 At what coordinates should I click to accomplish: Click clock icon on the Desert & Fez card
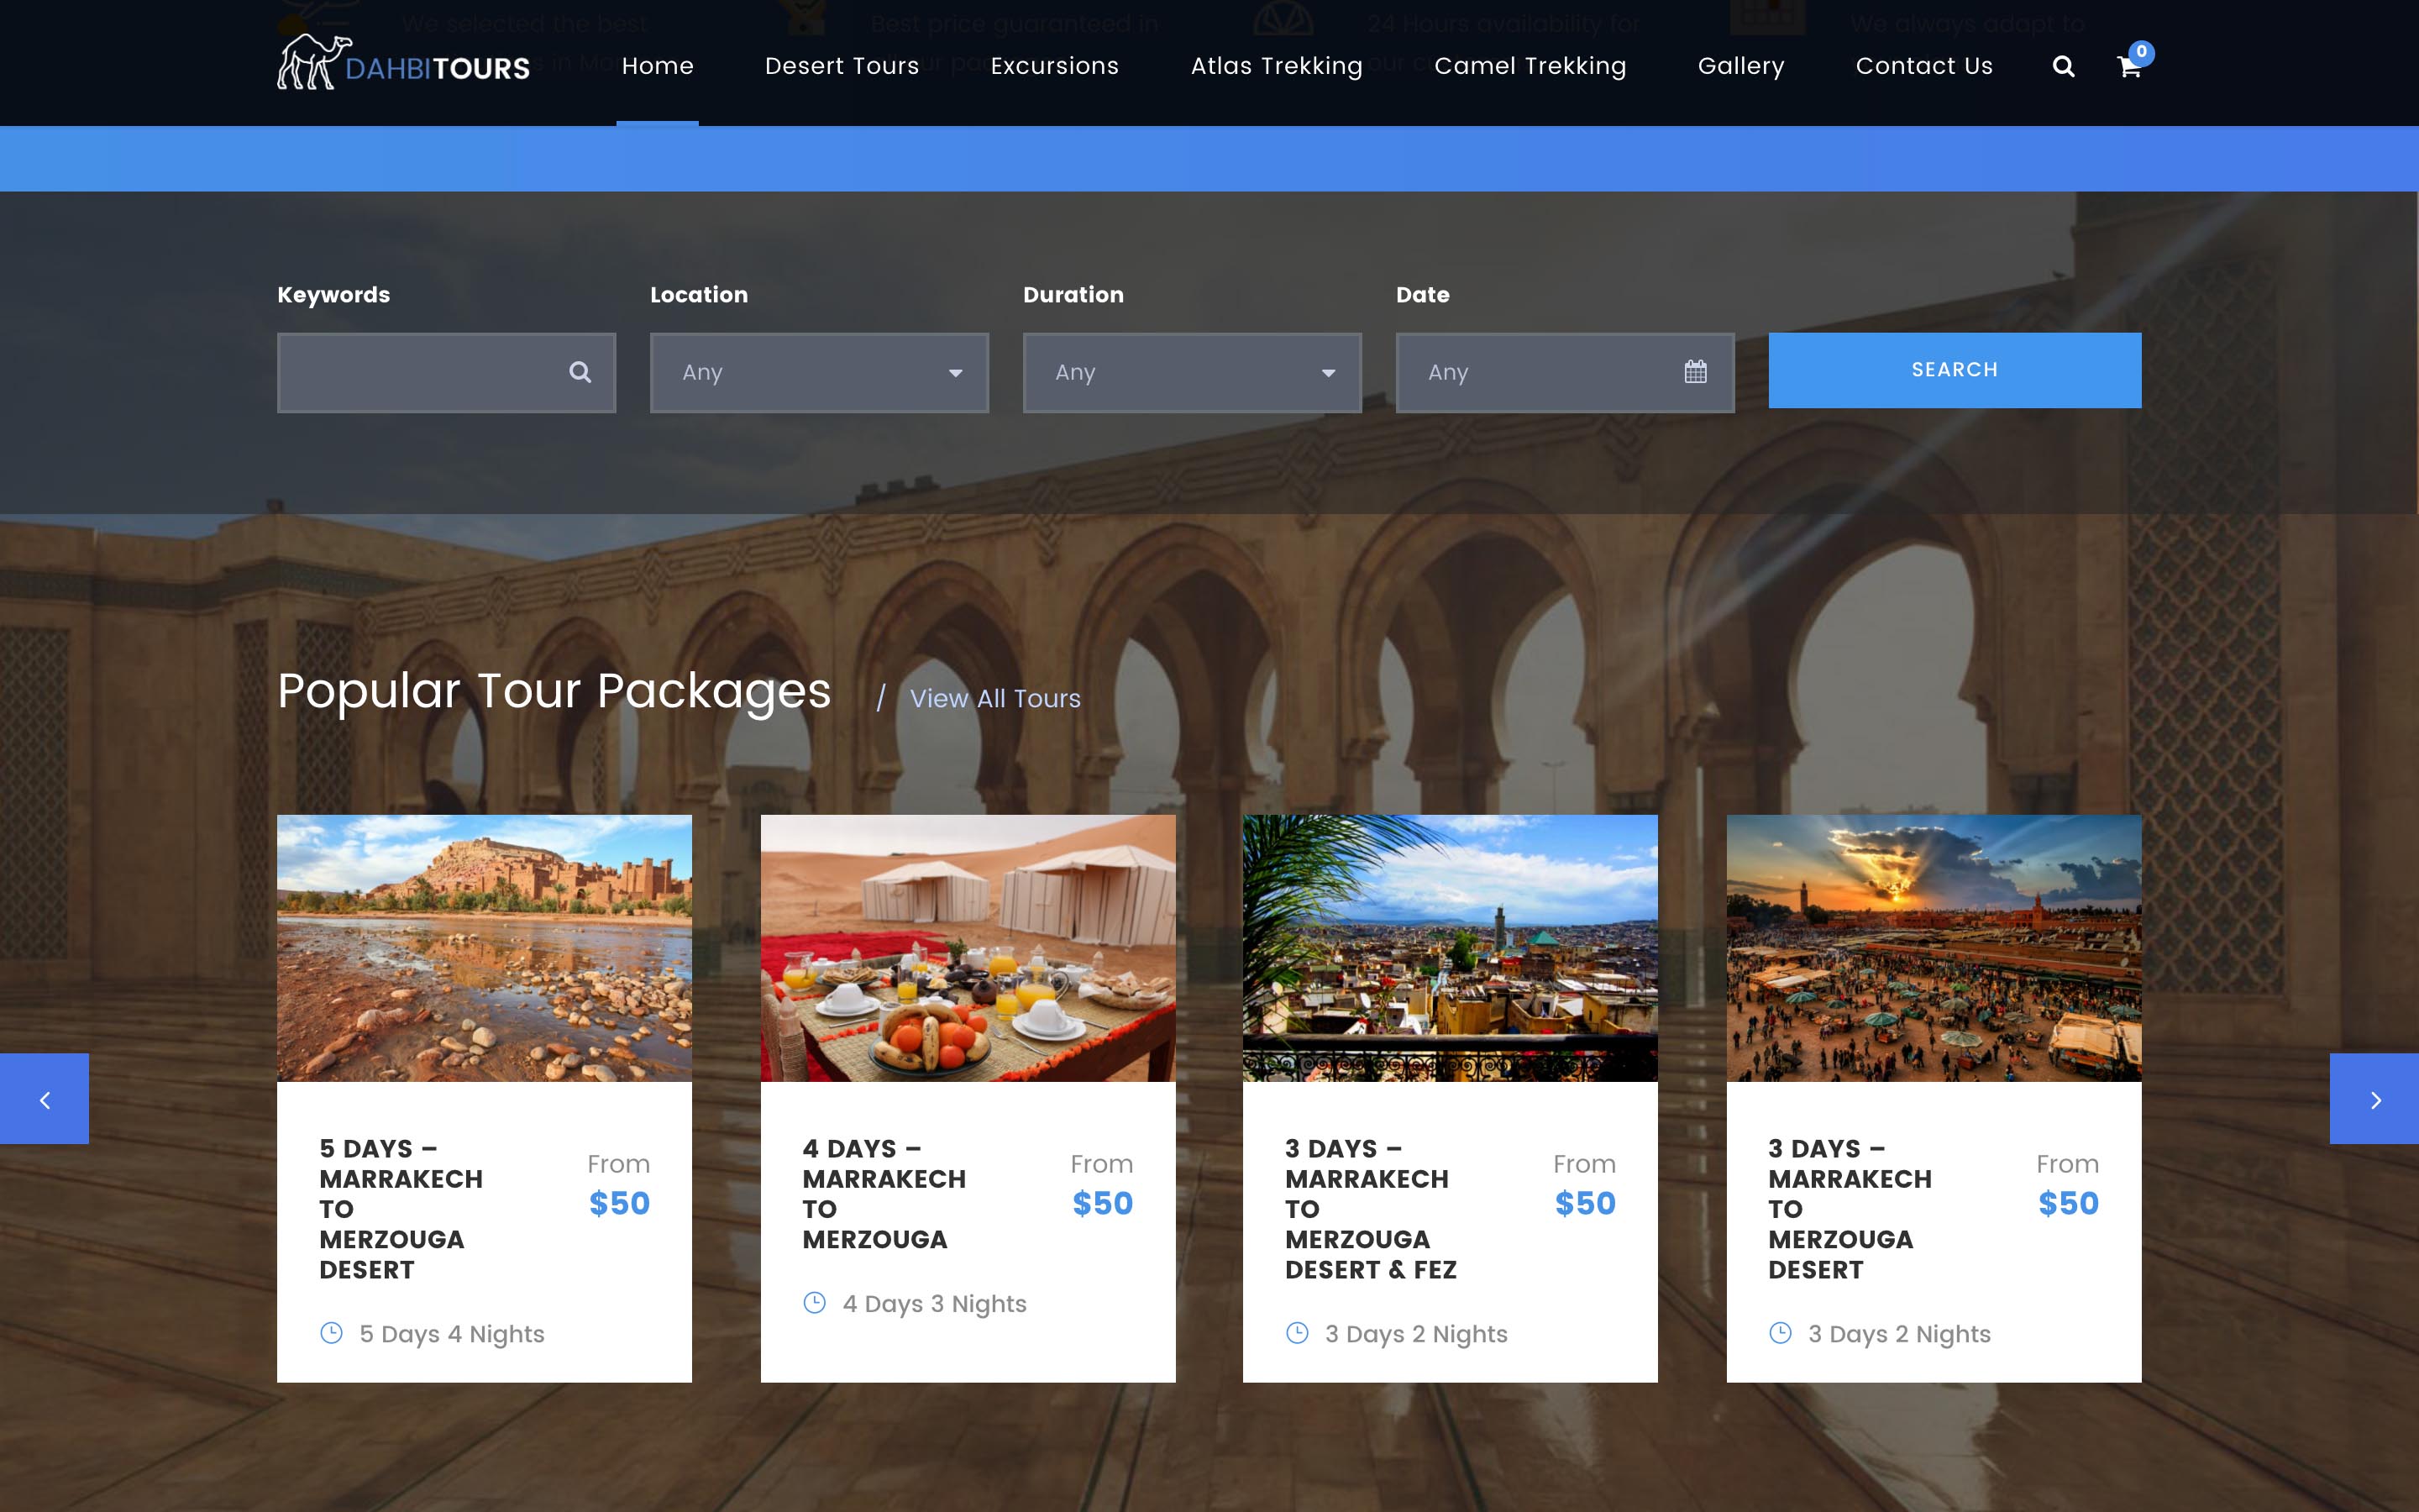point(1297,1333)
